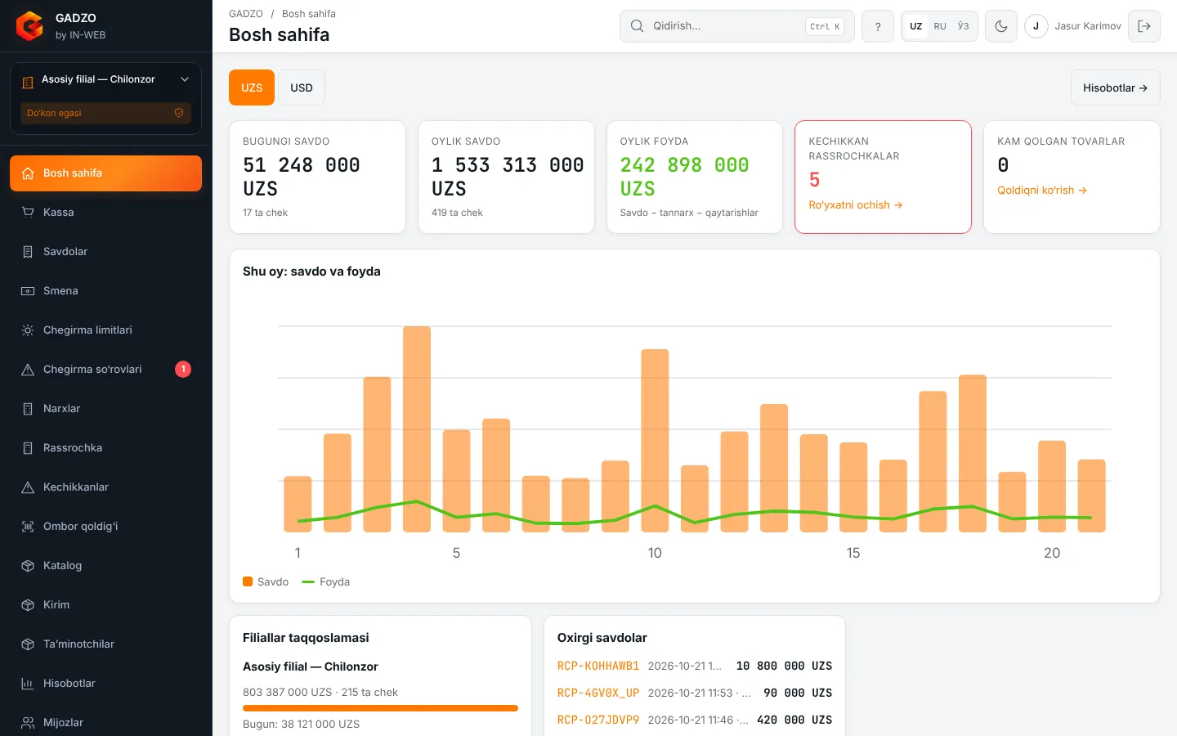
Task: Click the Katalog box icon
Action: (x=28, y=566)
